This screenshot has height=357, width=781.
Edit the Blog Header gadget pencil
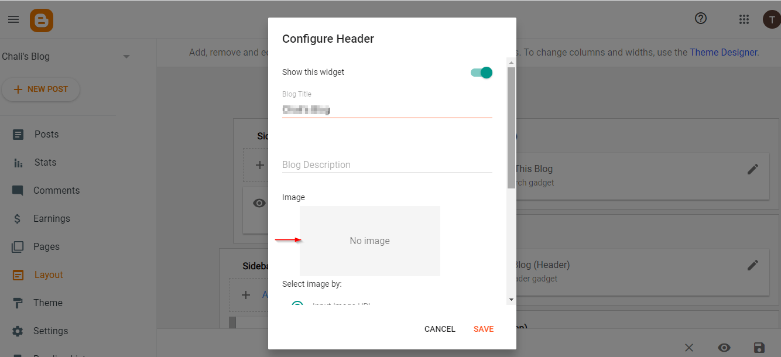(753, 265)
